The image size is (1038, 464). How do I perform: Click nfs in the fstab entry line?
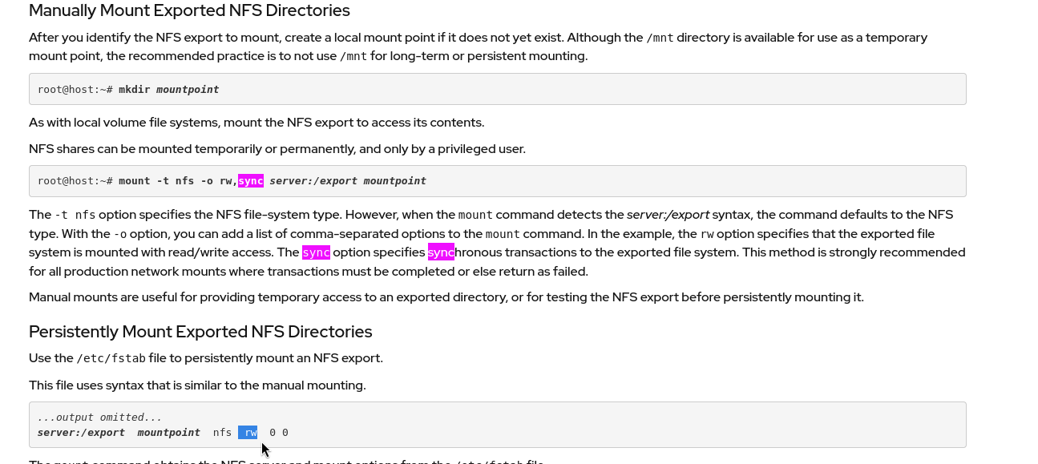222,433
